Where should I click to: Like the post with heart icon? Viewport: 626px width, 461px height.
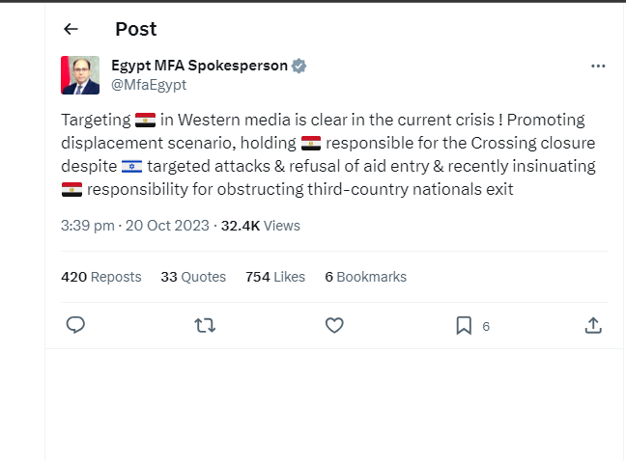tap(334, 326)
